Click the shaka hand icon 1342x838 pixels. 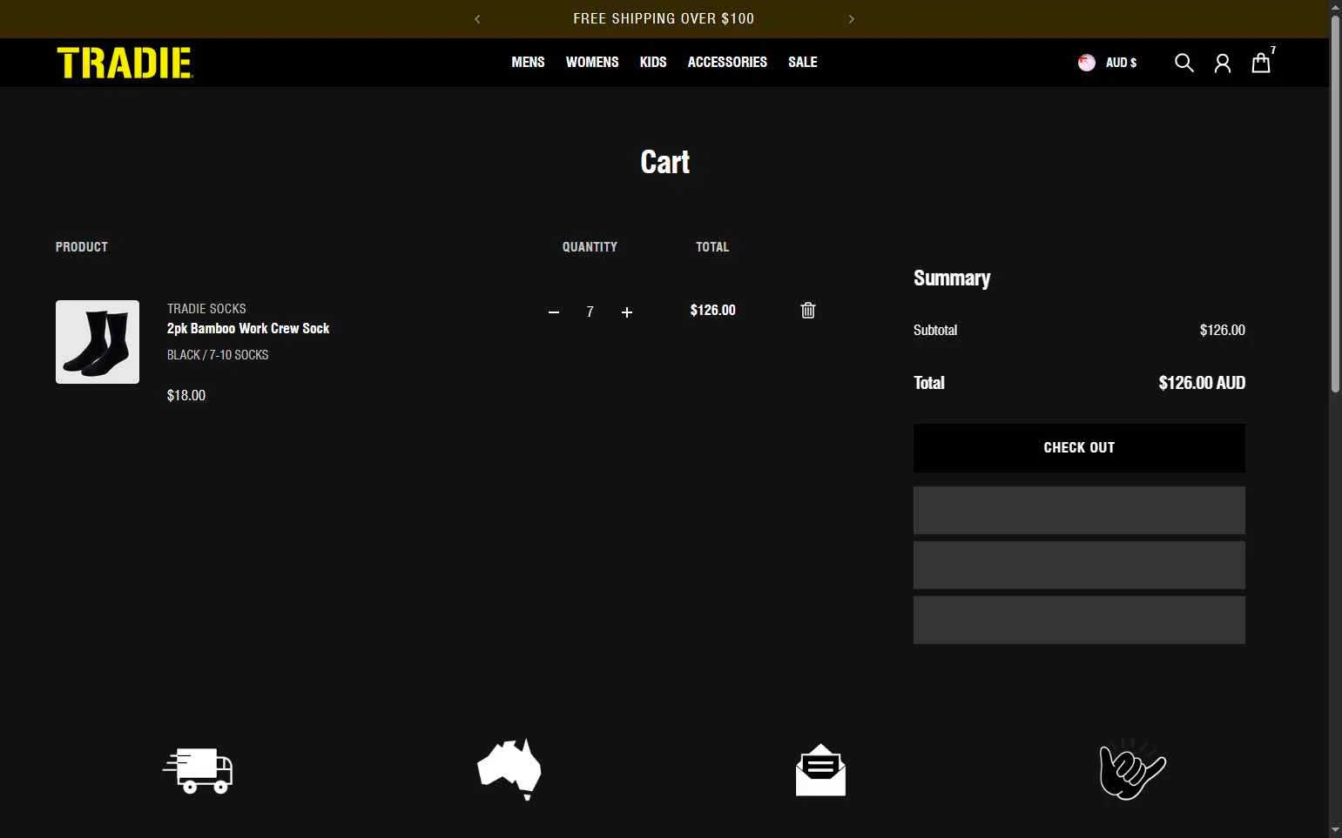coord(1132,769)
